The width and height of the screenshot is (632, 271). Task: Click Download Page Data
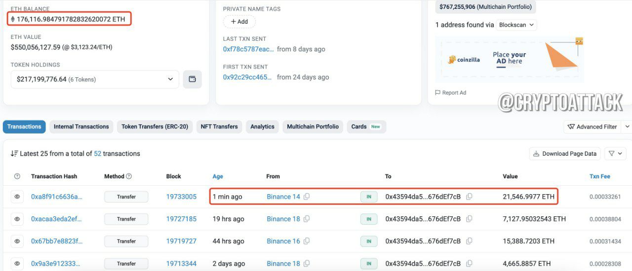(x=565, y=154)
